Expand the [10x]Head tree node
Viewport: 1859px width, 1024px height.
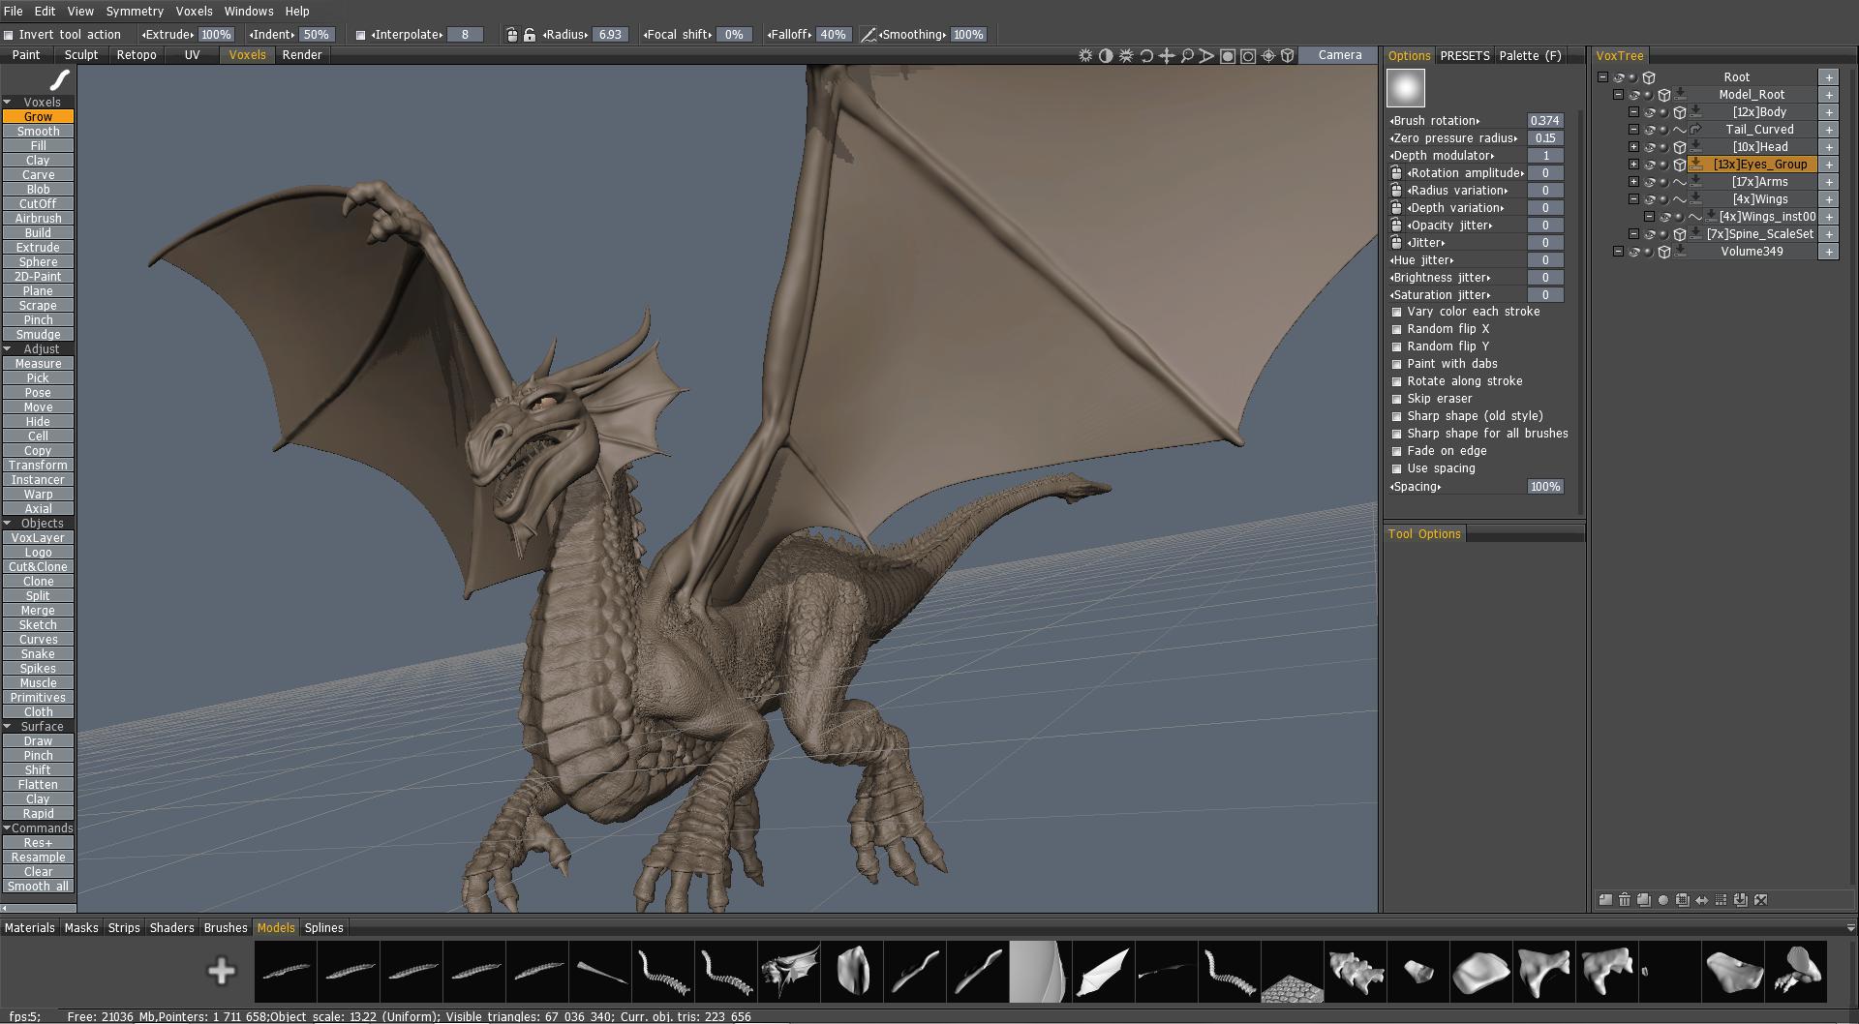pos(1633,147)
